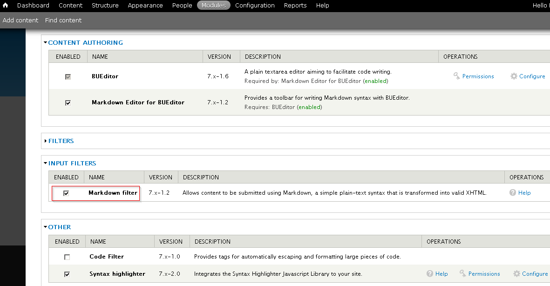Disable the Markdown filter module checkbox
This screenshot has height=286, width=550.
67,192
